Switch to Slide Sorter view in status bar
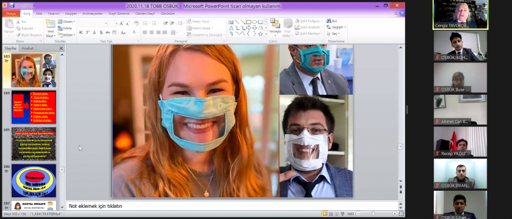This screenshot has width=512, height=219. point(331,214)
